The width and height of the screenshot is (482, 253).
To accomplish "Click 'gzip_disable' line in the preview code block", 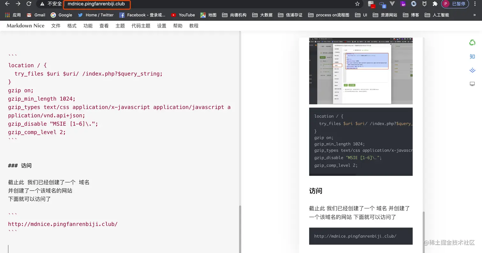I will (x=348, y=158).
